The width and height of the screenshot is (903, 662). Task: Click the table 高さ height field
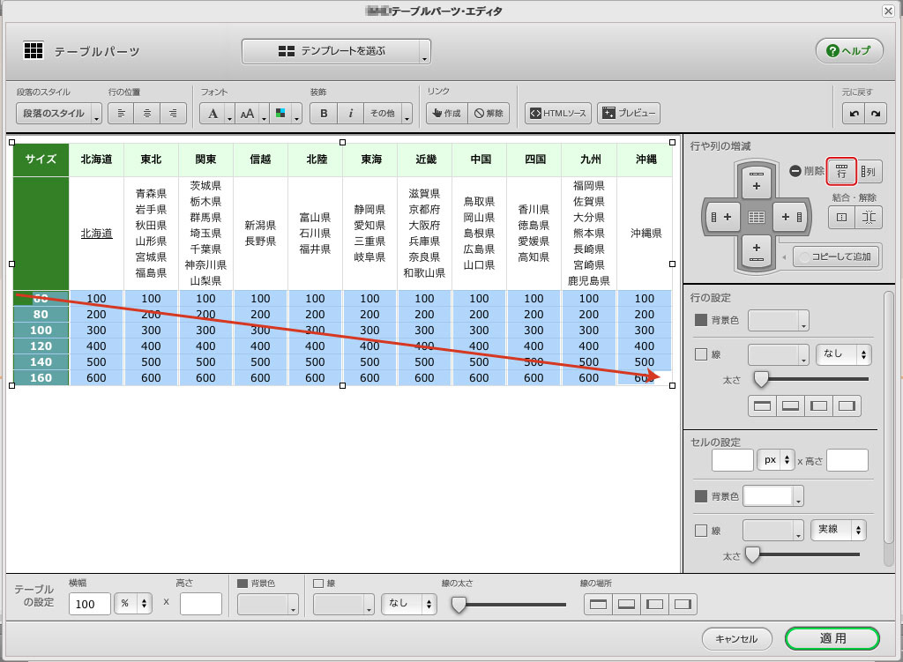pos(200,604)
